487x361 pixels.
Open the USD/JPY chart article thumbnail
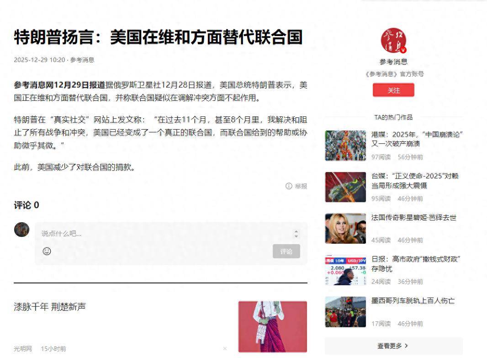point(345,270)
